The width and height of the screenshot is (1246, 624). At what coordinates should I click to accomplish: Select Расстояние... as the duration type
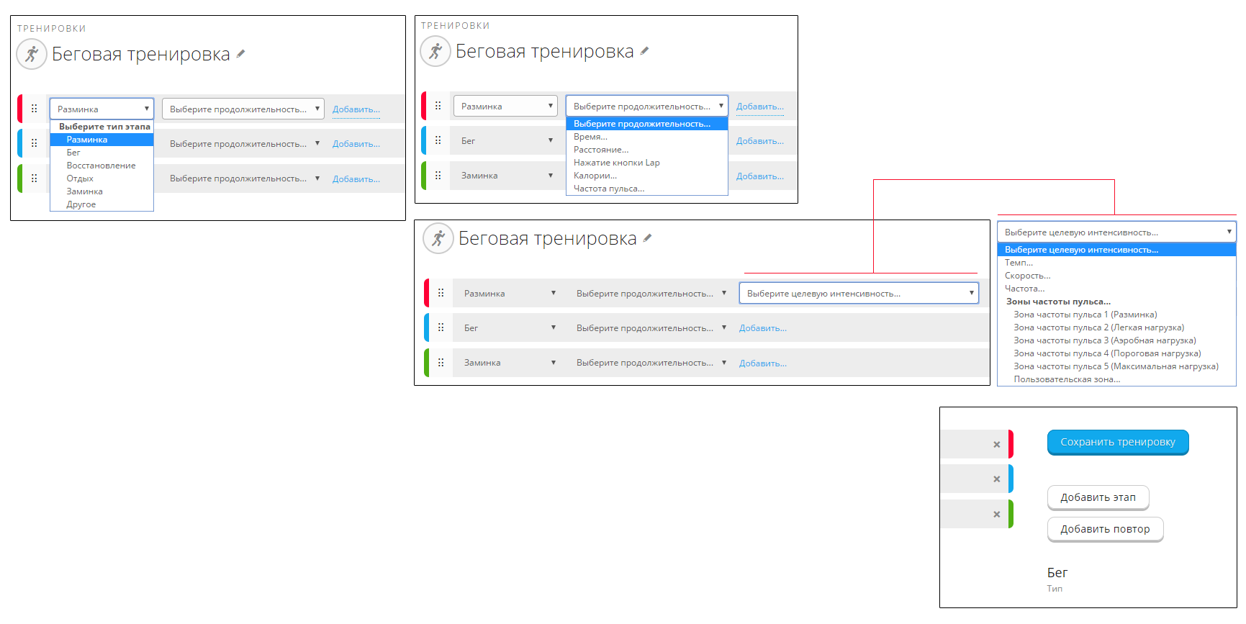tap(601, 150)
